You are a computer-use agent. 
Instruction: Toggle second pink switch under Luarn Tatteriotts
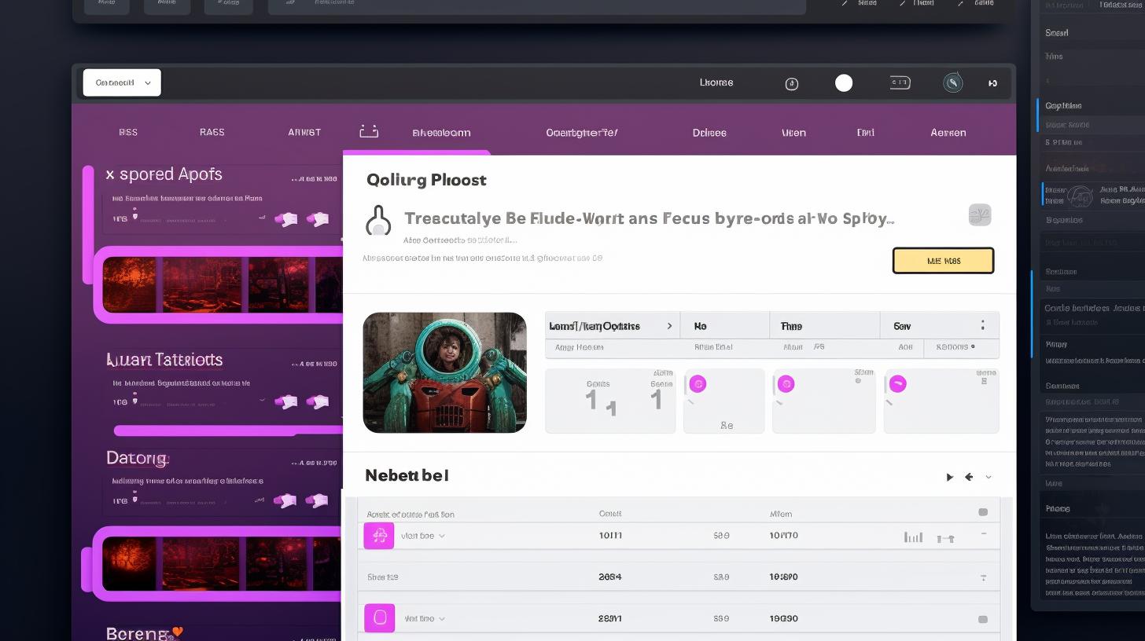(x=317, y=401)
